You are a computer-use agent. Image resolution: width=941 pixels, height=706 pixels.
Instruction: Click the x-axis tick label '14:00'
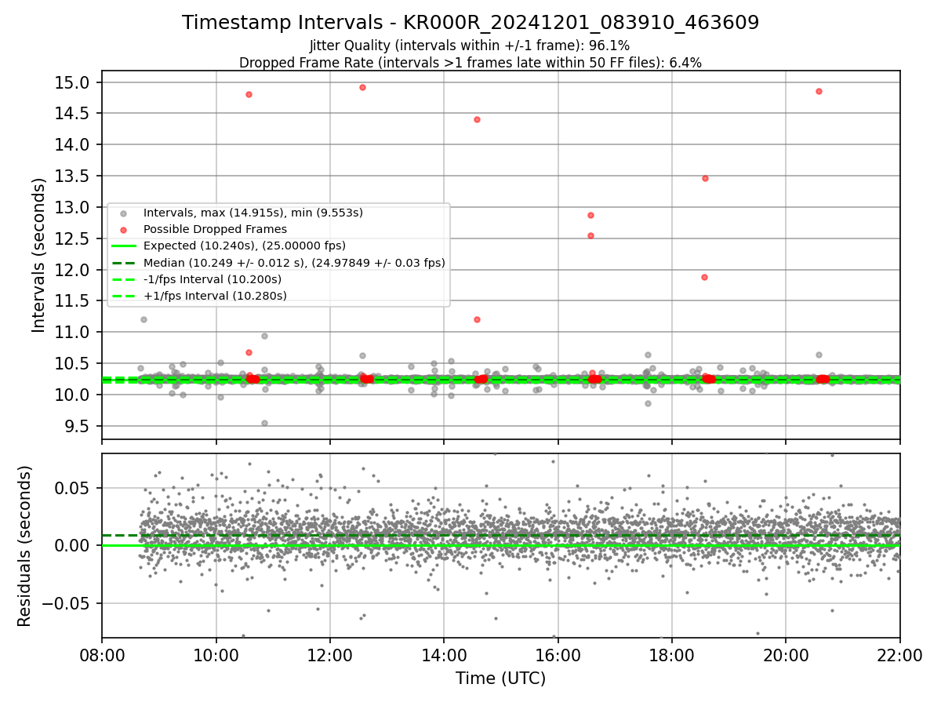pos(444,655)
